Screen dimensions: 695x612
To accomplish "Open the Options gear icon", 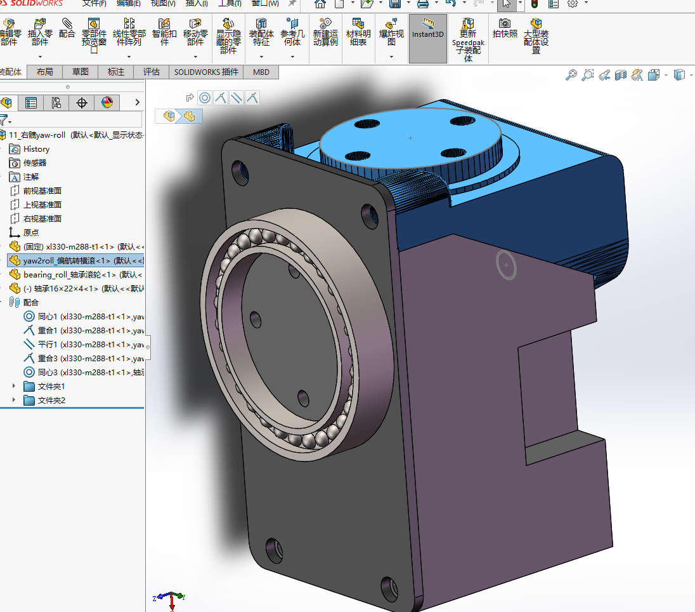I will [573, 4].
